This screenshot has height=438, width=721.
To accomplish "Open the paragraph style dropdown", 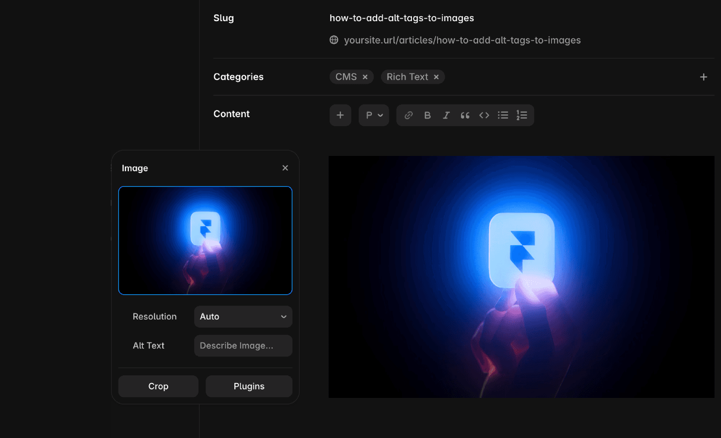I will (x=374, y=115).
